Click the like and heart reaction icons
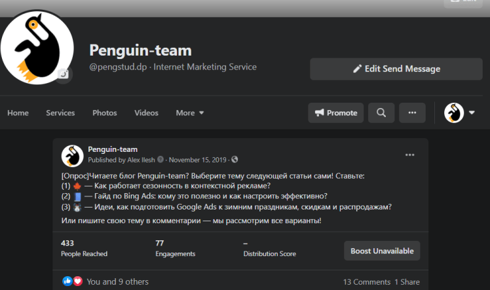490x290 pixels. (72, 281)
